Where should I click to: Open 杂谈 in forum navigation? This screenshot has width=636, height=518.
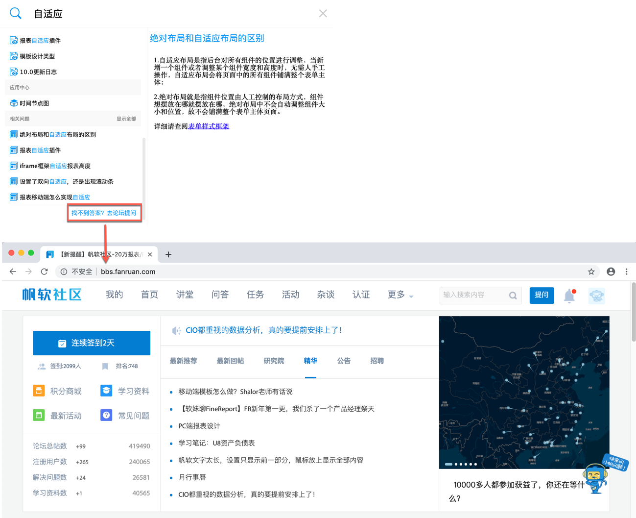pyautogui.click(x=326, y=295)
